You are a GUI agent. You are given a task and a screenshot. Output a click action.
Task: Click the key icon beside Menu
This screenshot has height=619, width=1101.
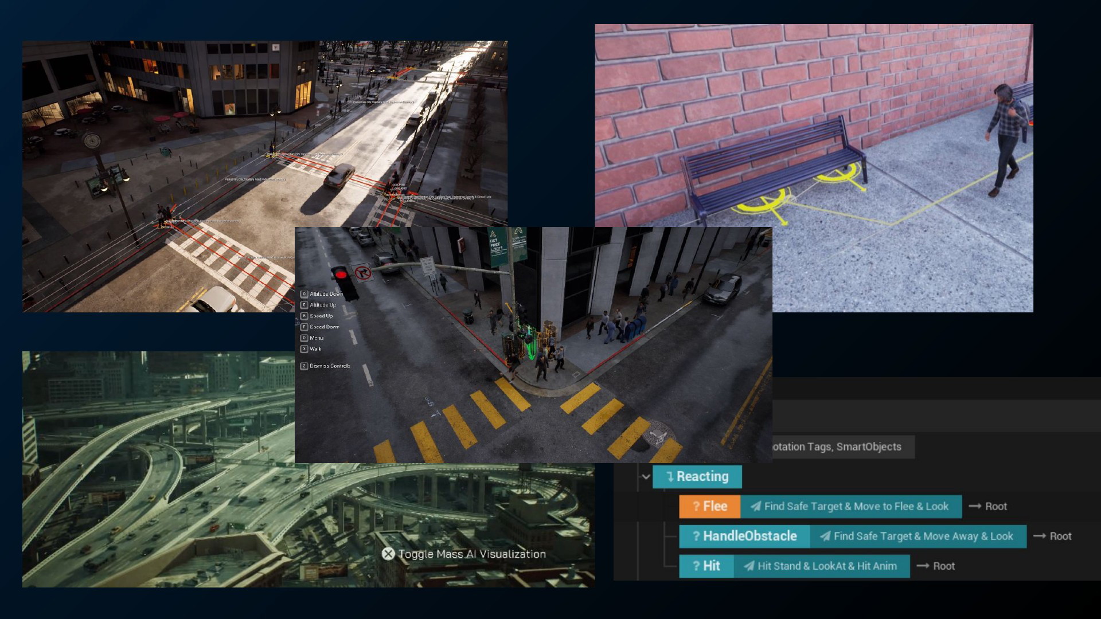point(304,338)
